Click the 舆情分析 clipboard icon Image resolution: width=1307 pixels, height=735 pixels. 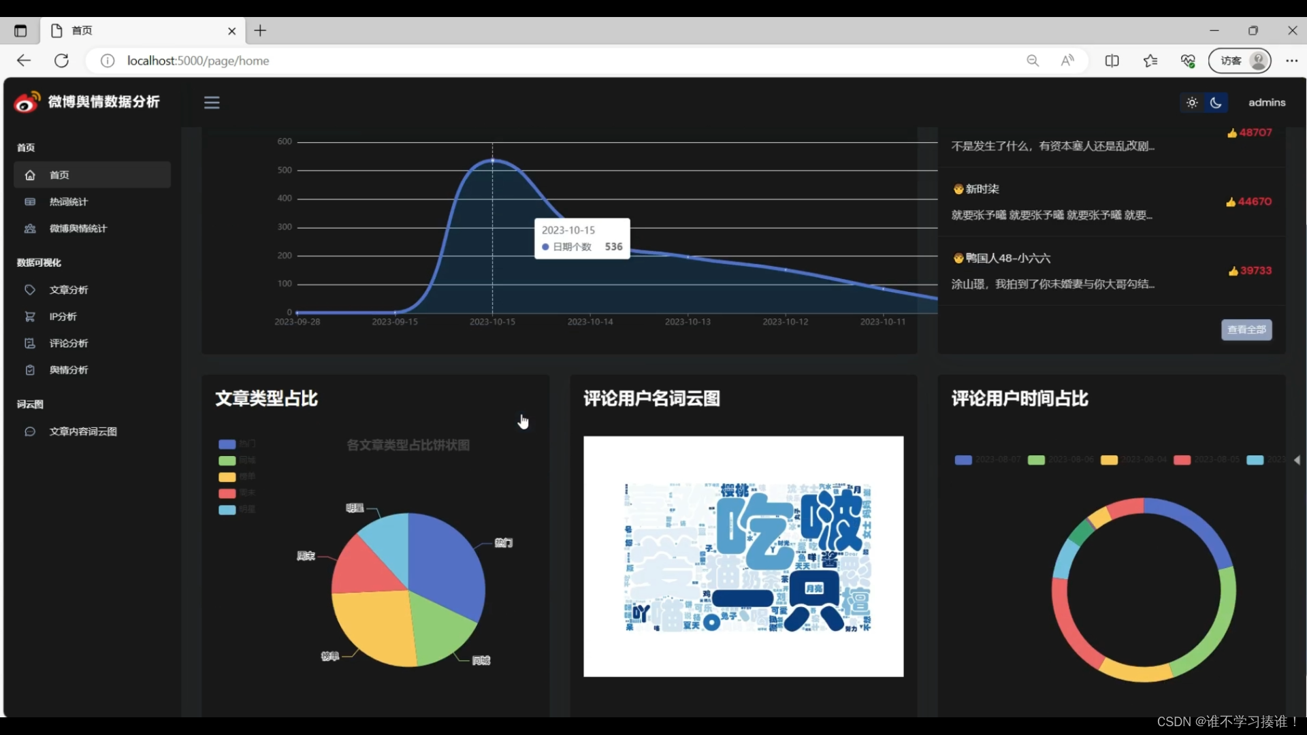tap(30, 370)
